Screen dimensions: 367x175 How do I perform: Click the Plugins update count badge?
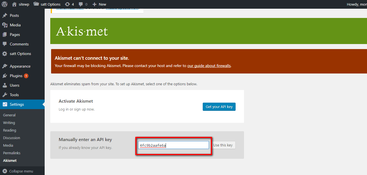(x=26, y=76)
